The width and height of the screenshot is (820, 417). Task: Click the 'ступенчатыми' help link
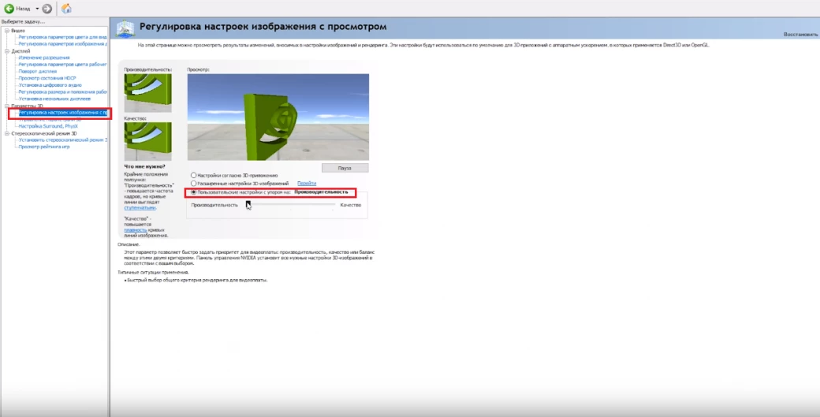tap(139, 207)
